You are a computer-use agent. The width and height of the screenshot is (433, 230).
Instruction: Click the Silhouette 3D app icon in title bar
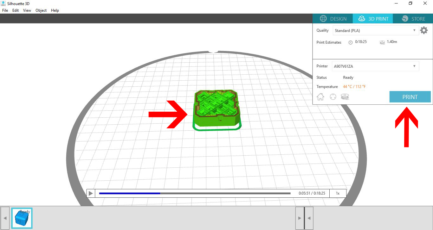click(x=3, y=3)
